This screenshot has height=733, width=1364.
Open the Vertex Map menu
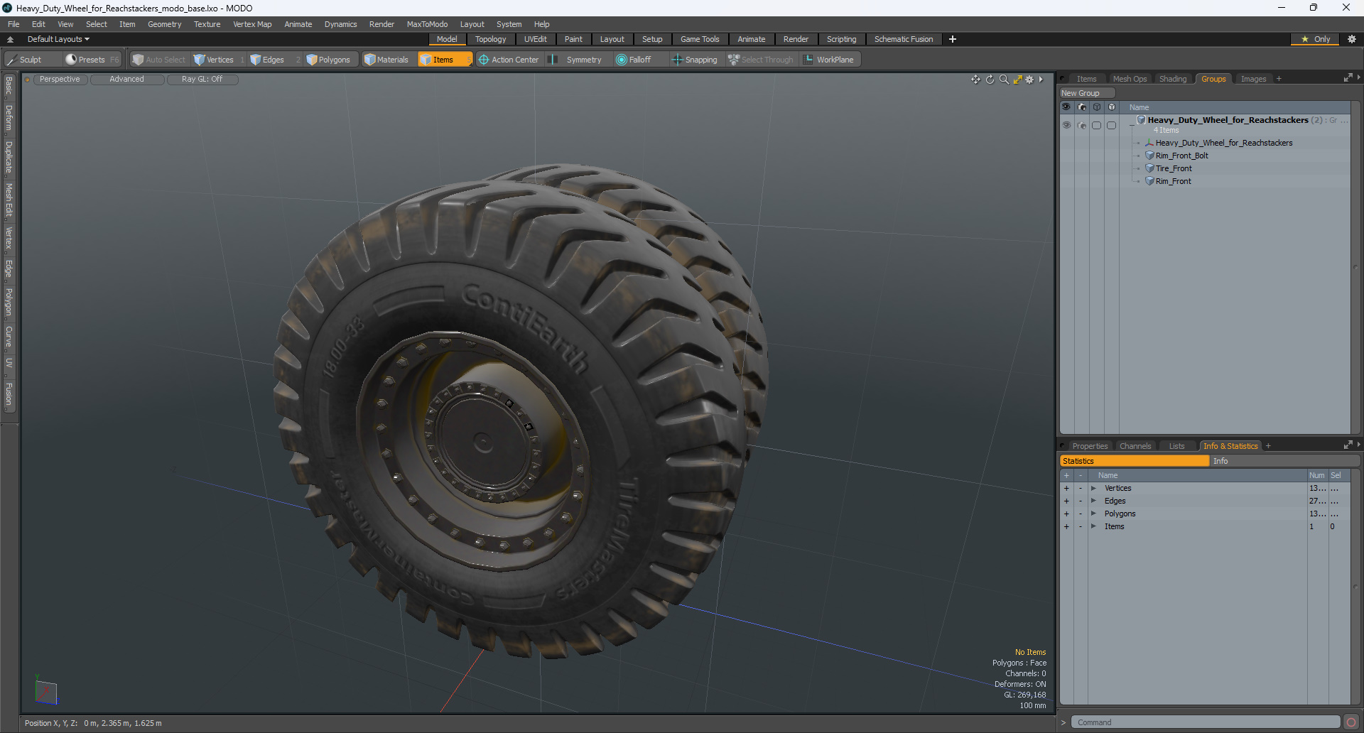[x=252, y=24]
